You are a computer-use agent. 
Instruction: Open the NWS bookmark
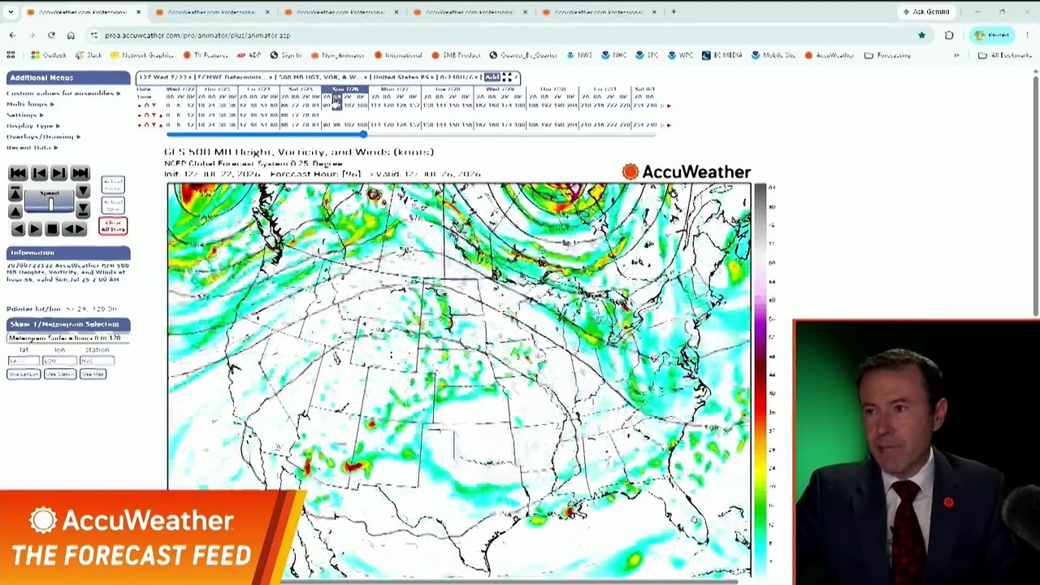tap(579, 55)
